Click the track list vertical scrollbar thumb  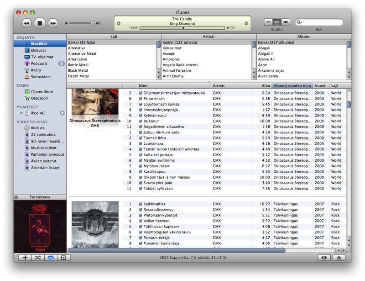click(349, 104)
